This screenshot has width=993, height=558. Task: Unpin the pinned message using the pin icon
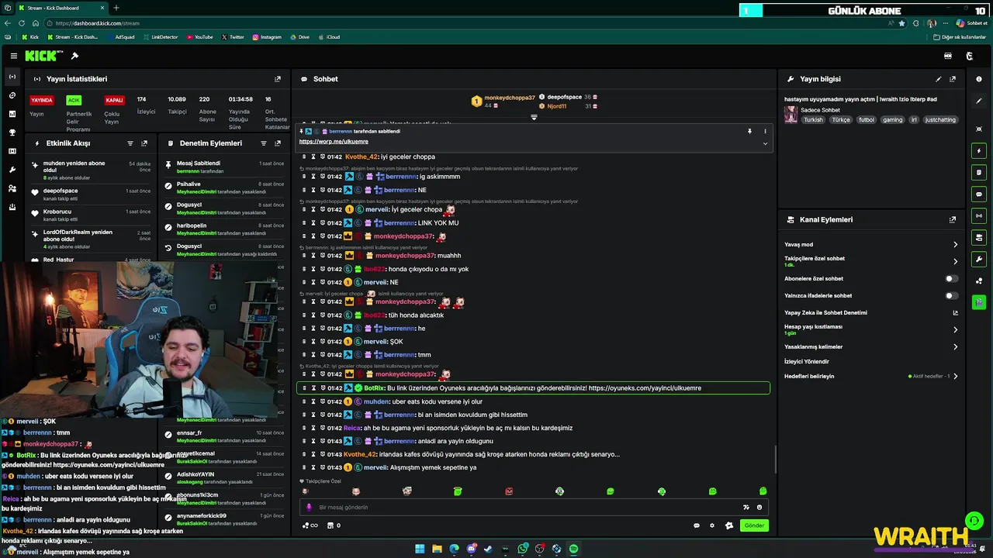(x=749, y=132)
